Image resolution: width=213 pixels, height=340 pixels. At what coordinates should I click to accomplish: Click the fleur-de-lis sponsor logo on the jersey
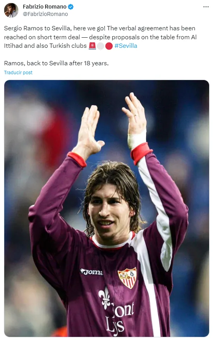105,298
